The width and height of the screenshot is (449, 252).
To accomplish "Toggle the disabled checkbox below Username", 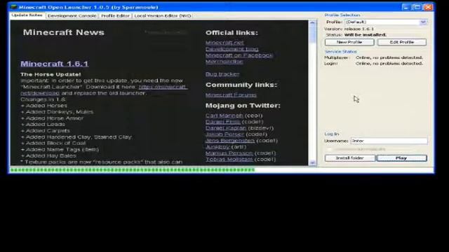I will click(x=328, y=149).
